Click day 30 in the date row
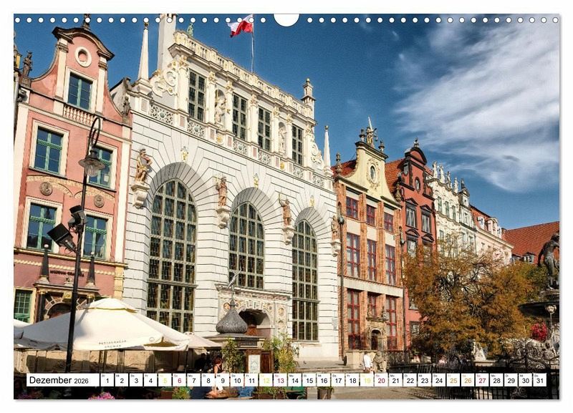This screenshot has width=573, height=413. click(x=526, y=380)
